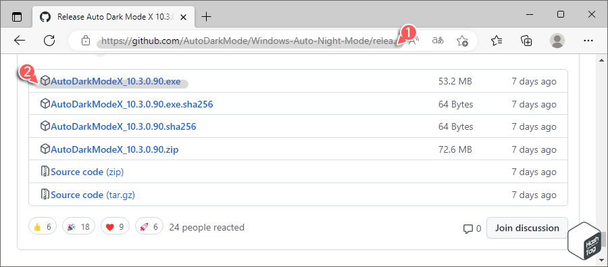Go back with the browser back arrow
The height and width of the screenshot is (267, 608).
tap(20, 41)
